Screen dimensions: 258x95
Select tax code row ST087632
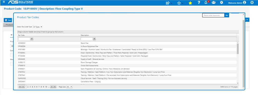pos(127,72)
